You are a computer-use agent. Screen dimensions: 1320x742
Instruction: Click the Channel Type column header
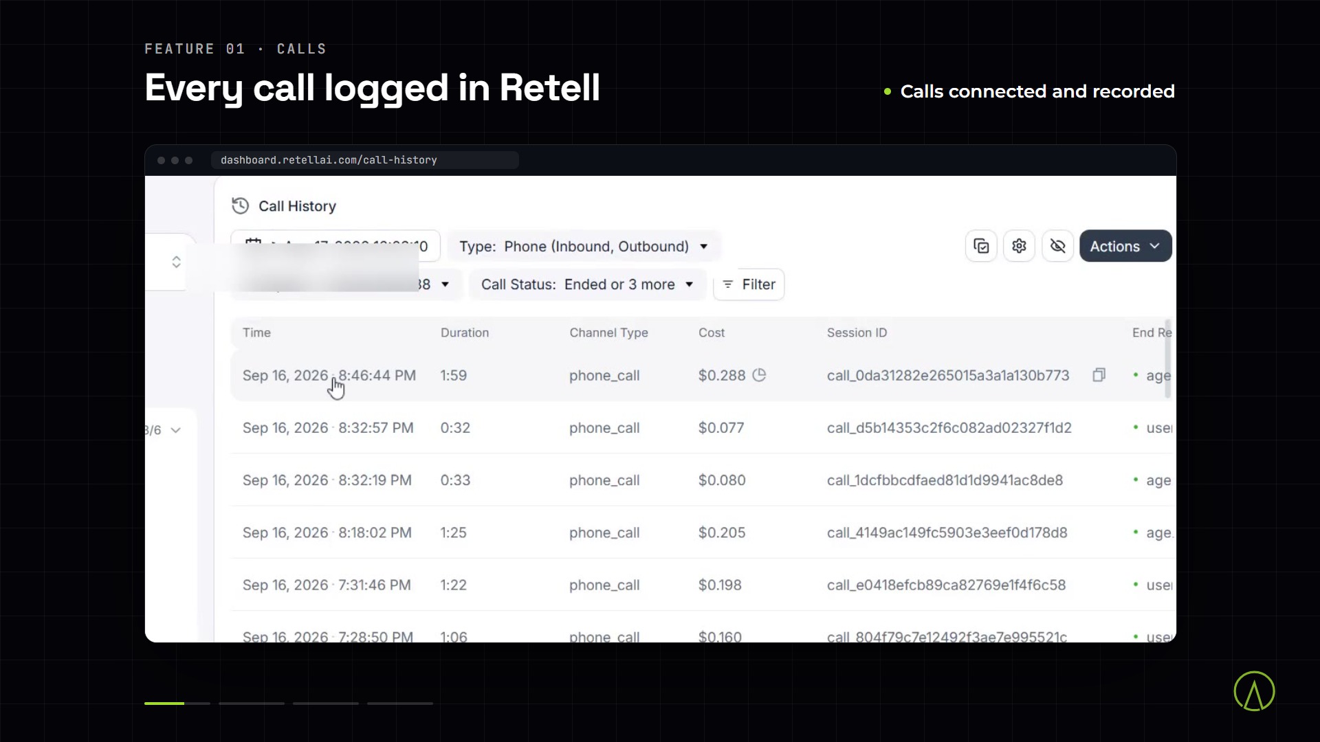click(x=608, y=333)
